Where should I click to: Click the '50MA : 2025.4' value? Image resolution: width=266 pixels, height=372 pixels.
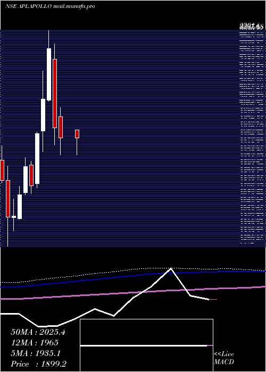38,332
